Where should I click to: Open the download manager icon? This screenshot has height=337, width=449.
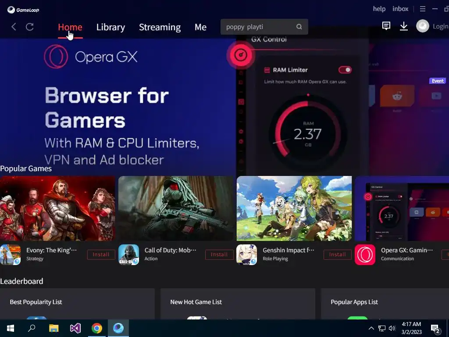(404, 26)
